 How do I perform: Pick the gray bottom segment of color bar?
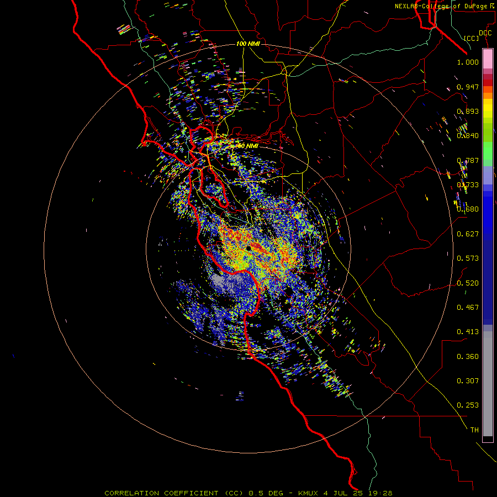pyautogui.click(x=488, y=384)
